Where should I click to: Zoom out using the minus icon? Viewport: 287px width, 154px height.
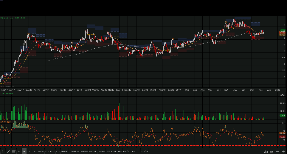tap(277, 151)
